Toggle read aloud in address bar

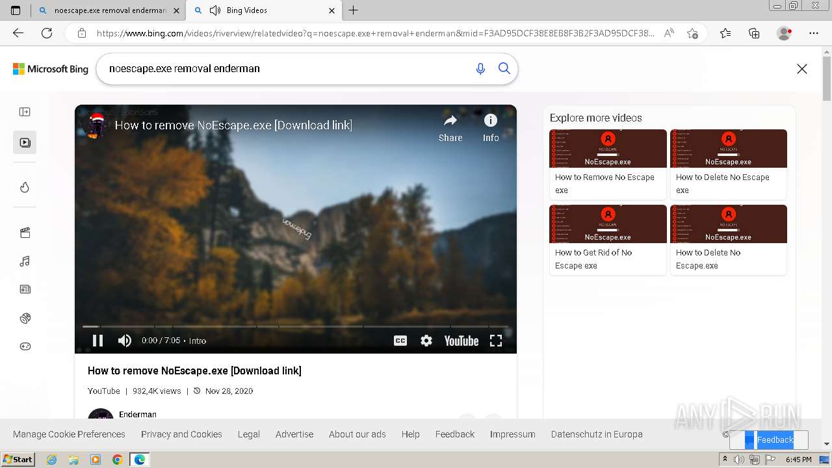coord(669,33)
